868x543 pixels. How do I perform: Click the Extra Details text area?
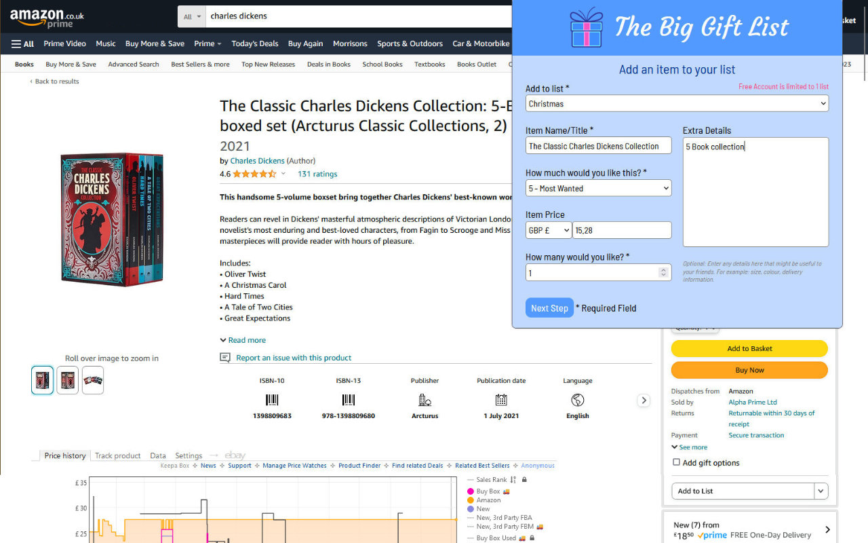[755, 192]
